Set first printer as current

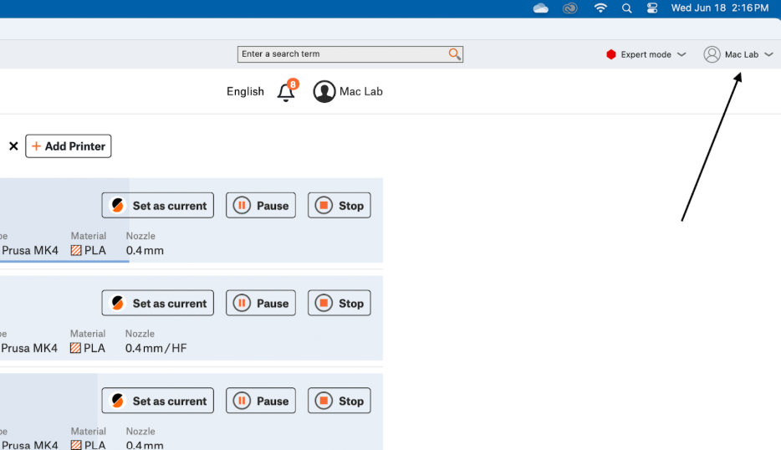tap(158, 206)
